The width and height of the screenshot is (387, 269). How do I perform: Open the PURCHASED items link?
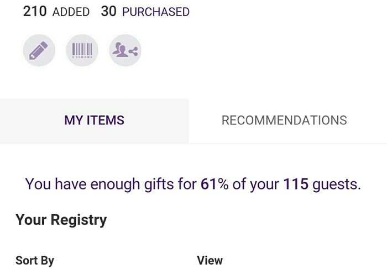coord(155,12)
